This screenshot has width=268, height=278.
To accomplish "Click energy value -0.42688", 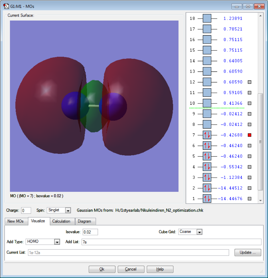I will (232, 135).
